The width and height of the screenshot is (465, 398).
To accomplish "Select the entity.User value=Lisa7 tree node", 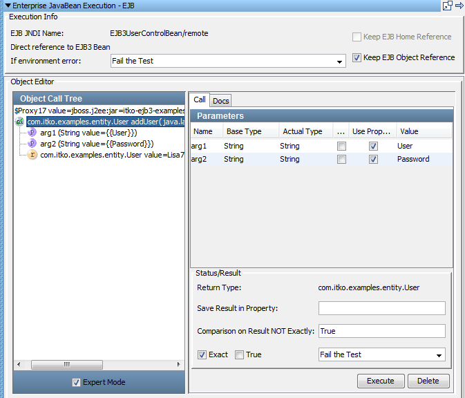I will [112, 155].
